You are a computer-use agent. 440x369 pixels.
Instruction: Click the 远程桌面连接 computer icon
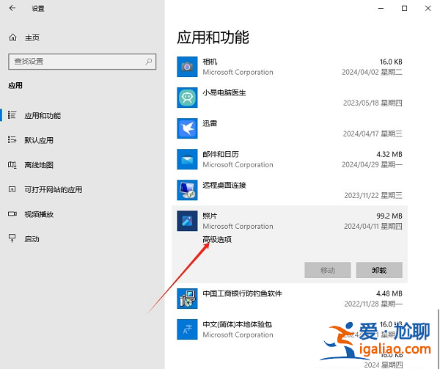[187, 190]
